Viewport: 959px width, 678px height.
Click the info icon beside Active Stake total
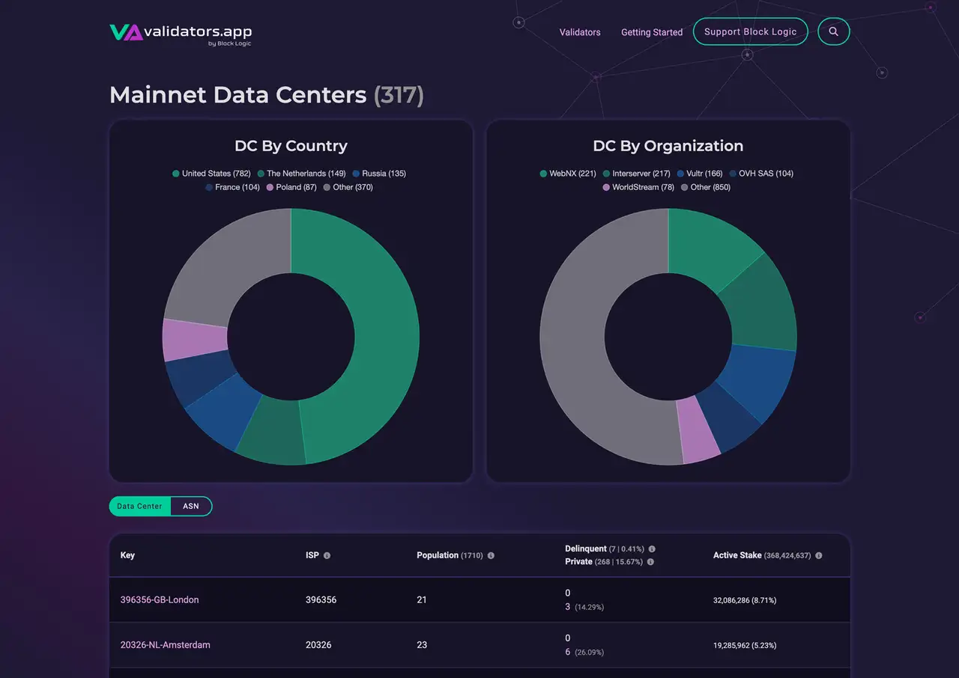click(x=818, y=555)
